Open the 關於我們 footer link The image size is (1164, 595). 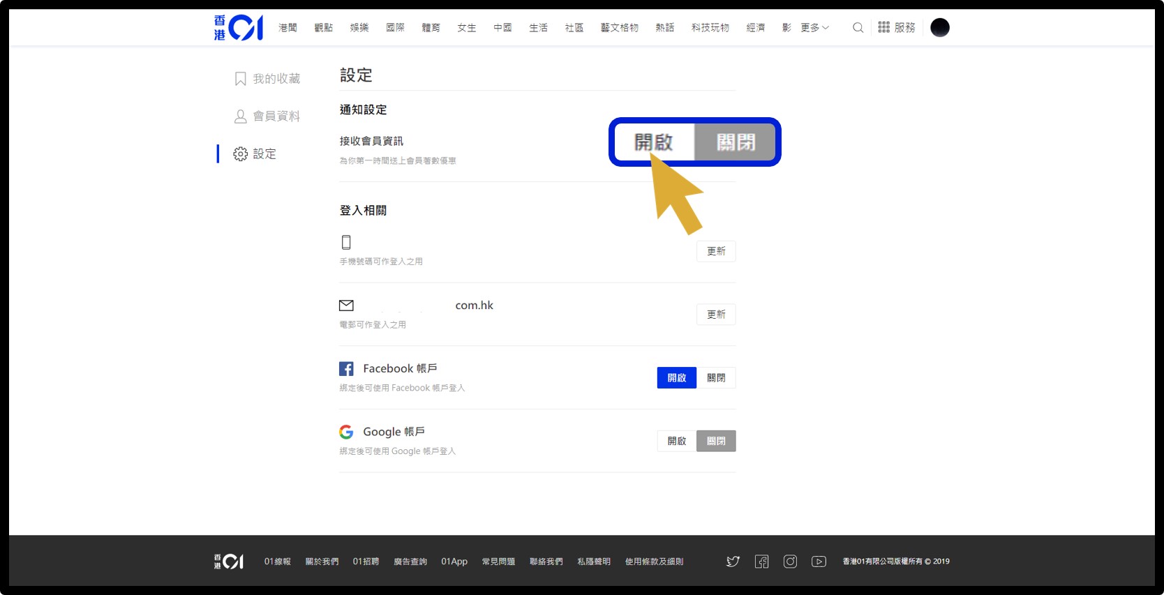pyautogui.click(x=322, y=562)
